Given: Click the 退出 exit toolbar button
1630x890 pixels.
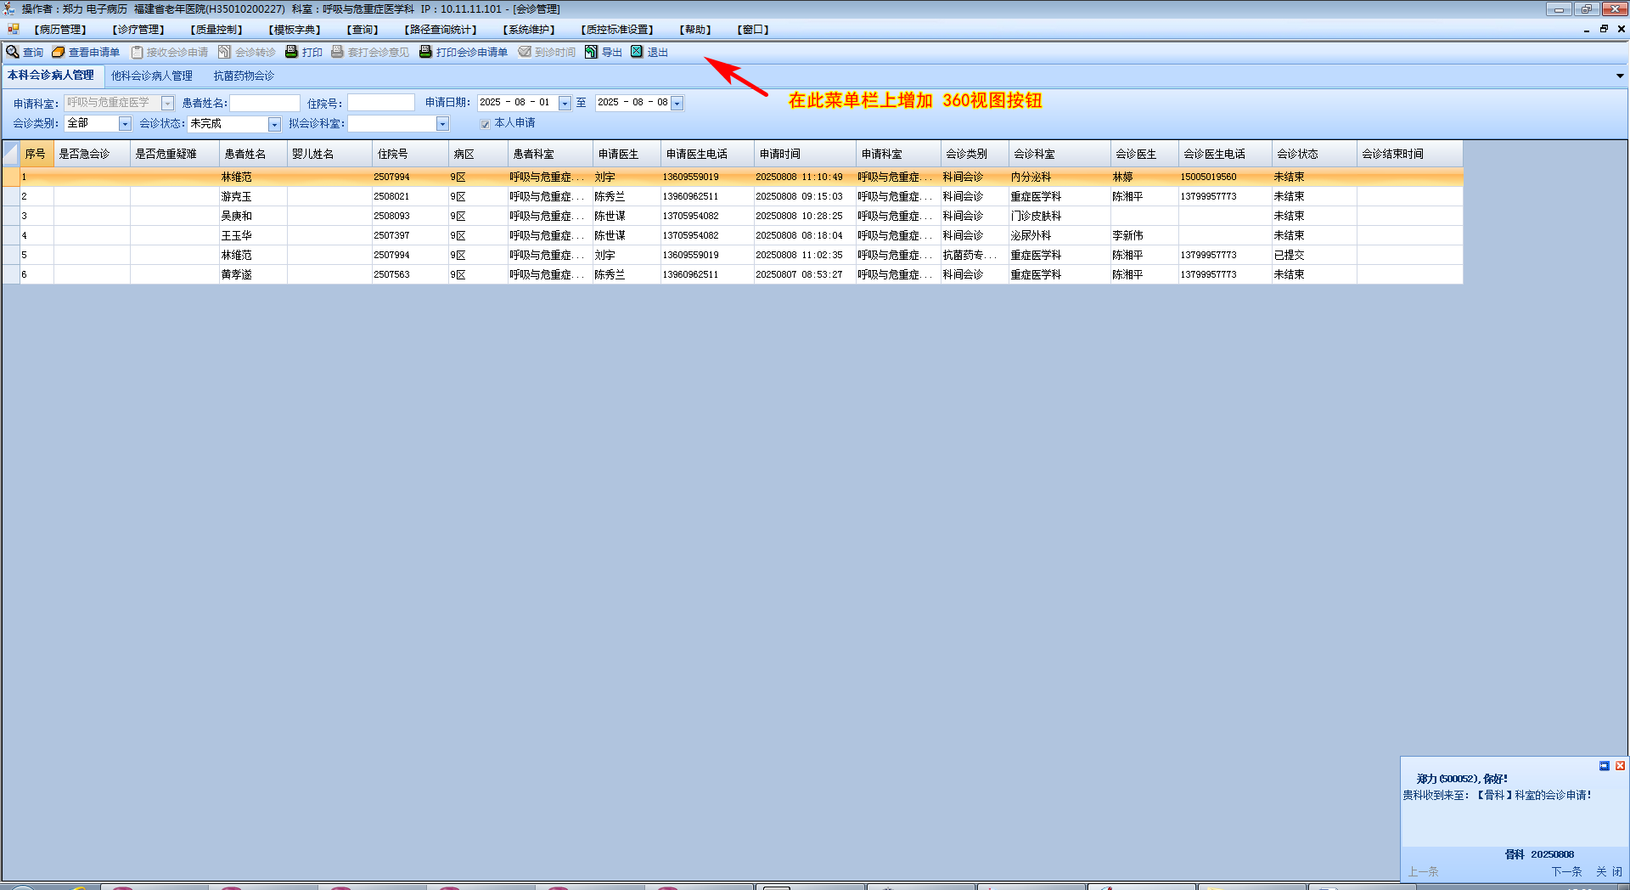Looking at the screenshot, I should tap(649, 52).
